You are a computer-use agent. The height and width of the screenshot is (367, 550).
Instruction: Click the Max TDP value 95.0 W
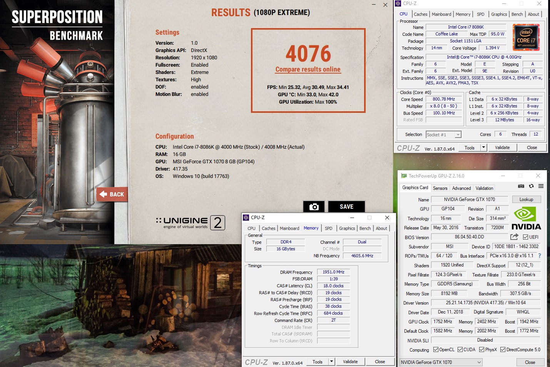click(497, 34)
